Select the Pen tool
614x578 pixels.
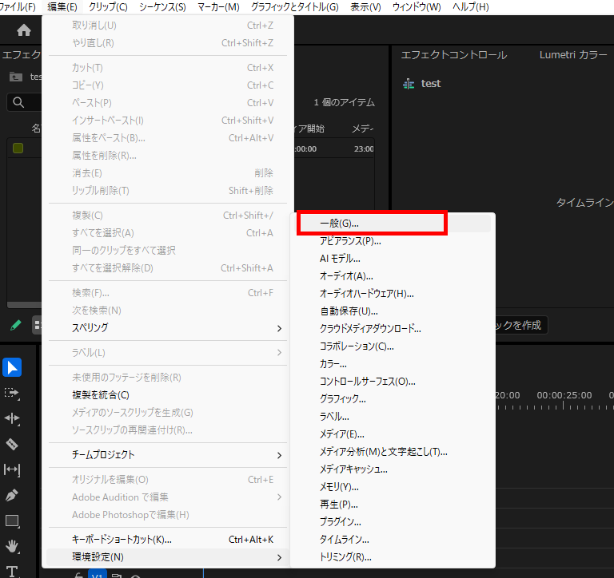coord(12,495)
